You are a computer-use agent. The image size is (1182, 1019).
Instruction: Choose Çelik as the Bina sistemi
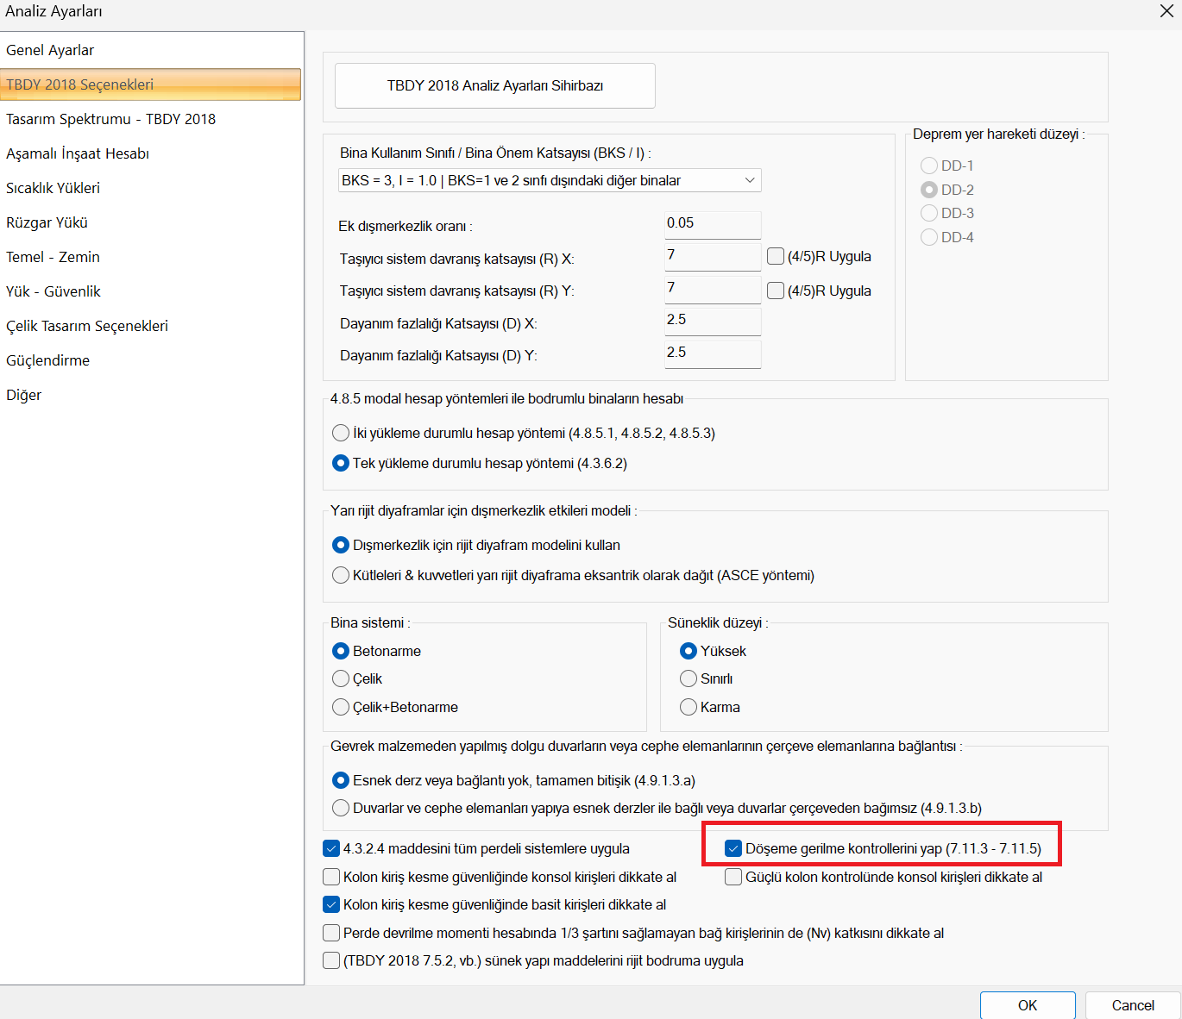pyautogui.click(x=341, y=679)
